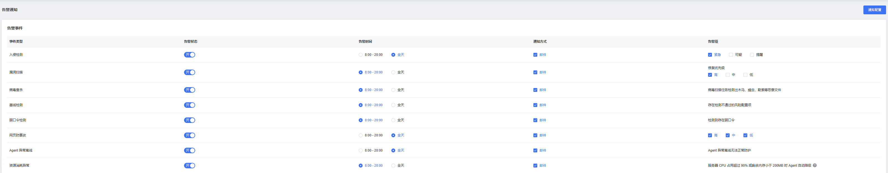Click the 告警通知 page title

(10, 10)
